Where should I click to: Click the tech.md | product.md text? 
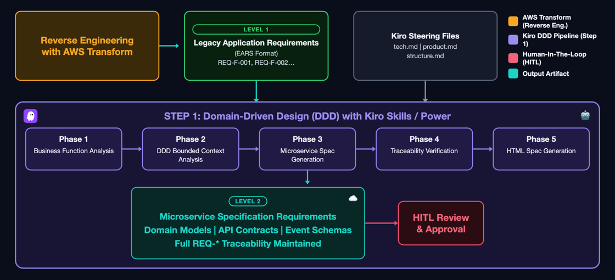[x=425, y=47]
